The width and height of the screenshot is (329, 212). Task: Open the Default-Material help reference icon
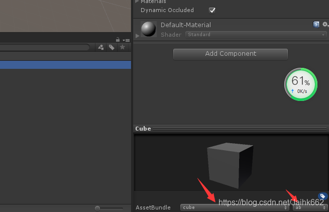click(316, 25)
